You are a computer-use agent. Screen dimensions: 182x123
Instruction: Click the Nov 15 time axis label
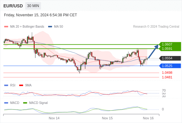point(107,118)
